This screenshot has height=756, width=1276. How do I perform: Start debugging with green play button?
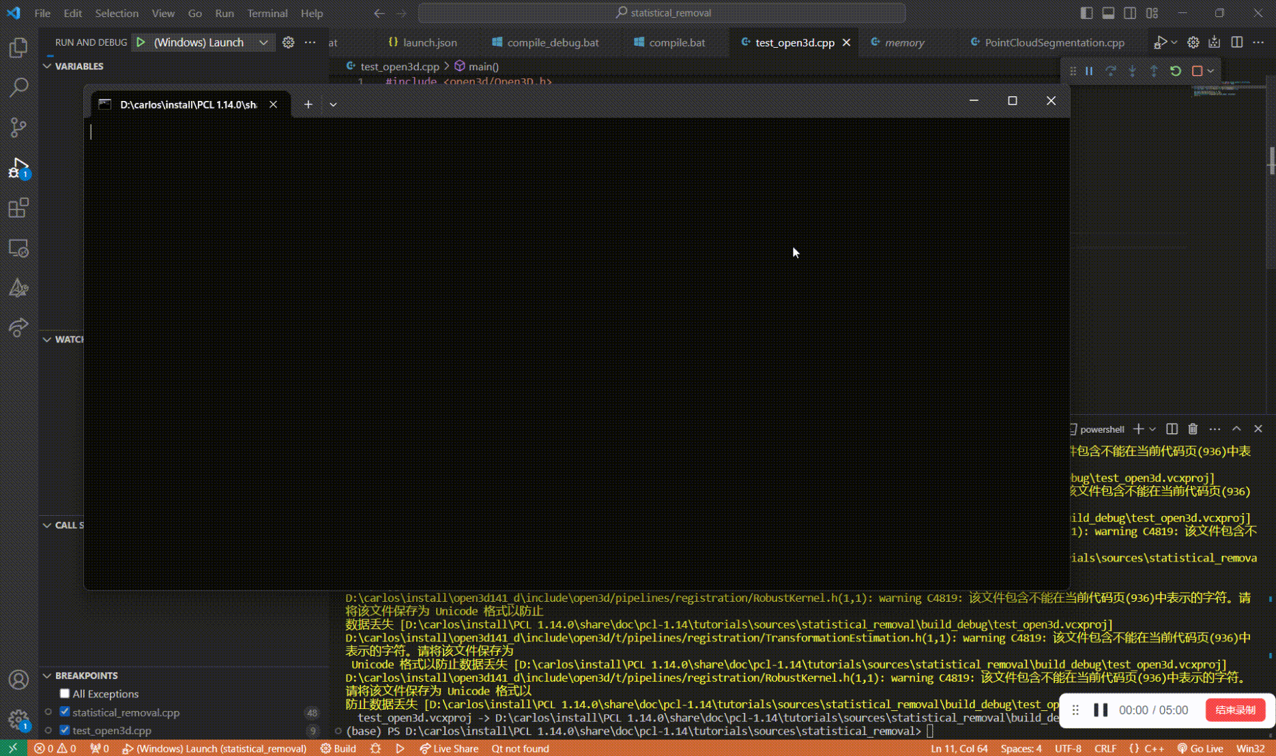point(141,42)
